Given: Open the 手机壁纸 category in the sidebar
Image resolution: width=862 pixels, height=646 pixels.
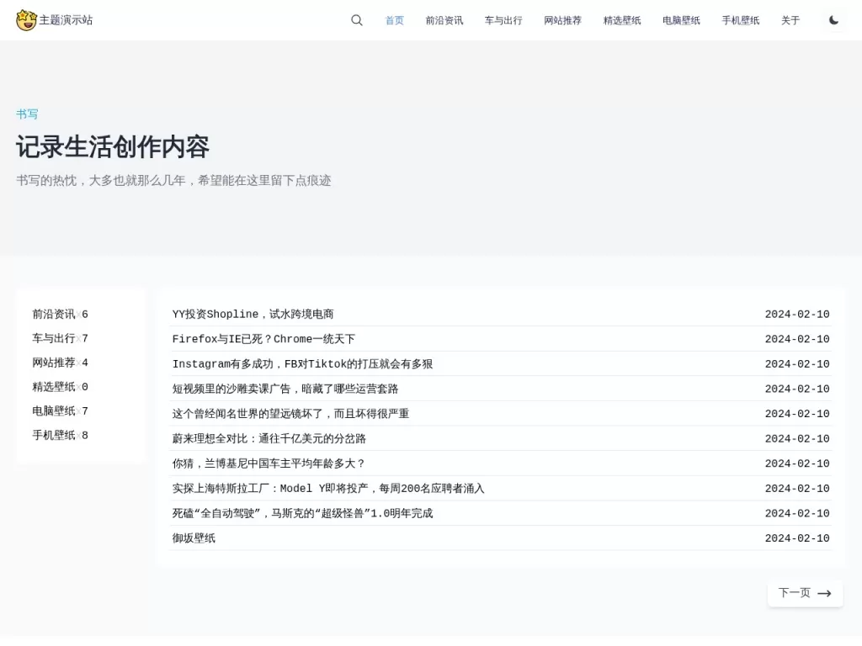Looking at the screenshot, I should click(x=54, y=435).
